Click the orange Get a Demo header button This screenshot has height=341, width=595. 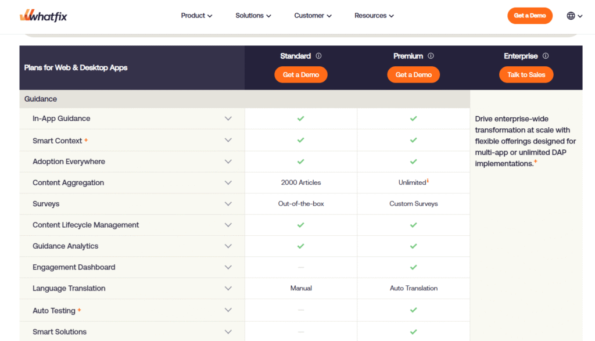tap(529, 16)
